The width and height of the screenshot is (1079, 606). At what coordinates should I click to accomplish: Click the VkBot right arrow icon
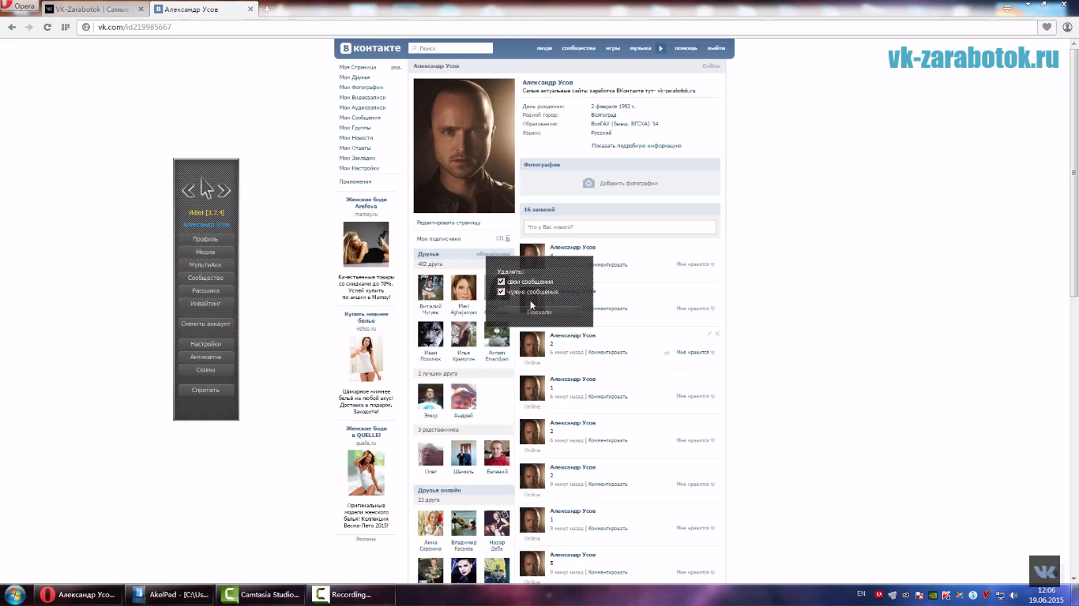224,190
